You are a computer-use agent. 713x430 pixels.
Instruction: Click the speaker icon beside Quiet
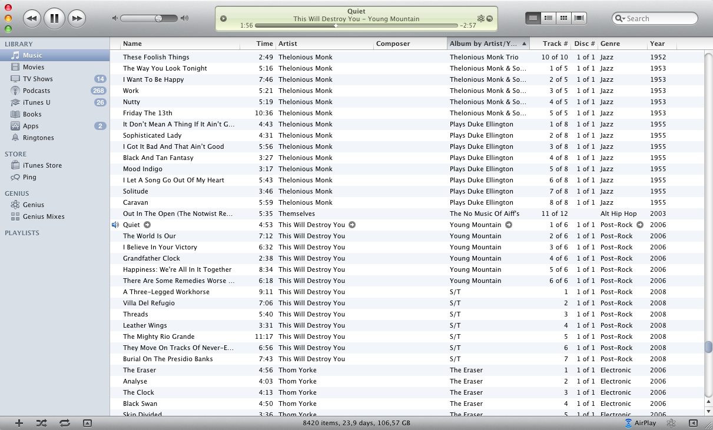click(115, 225)
